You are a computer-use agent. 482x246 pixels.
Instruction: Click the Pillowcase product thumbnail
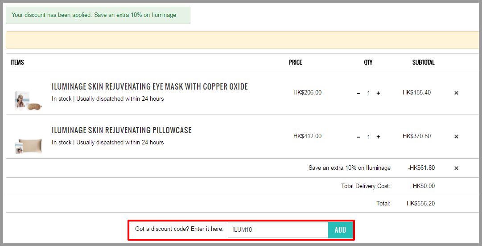[x=28, y=146]
